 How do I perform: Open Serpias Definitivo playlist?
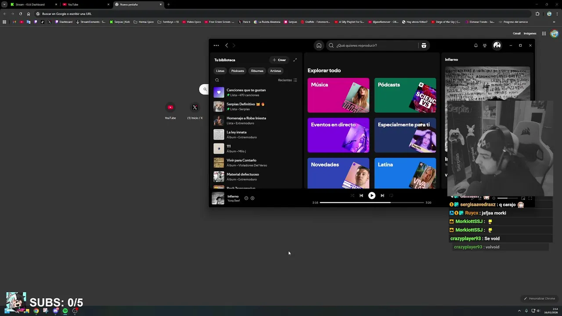[x=256, y=106]
